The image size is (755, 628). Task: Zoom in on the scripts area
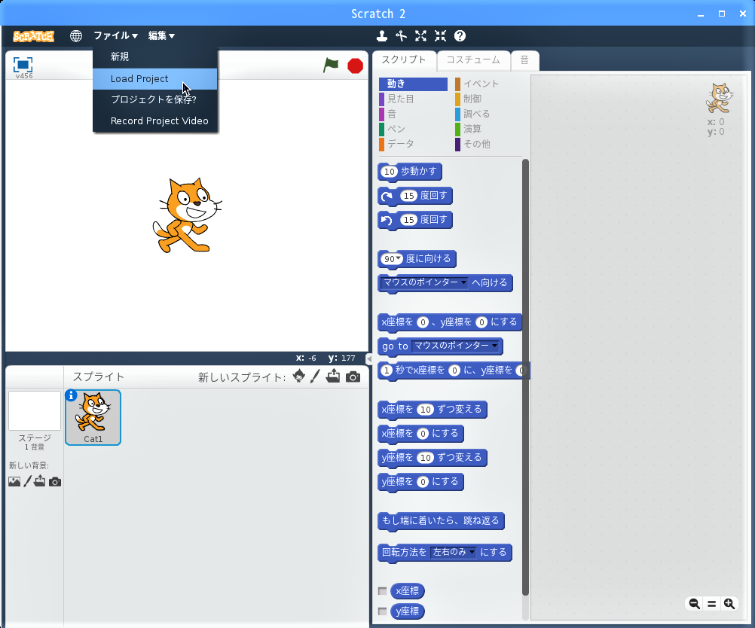[x=729, y=603]
